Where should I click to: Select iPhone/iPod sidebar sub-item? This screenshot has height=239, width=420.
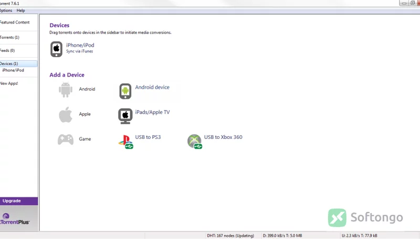click(x=13, y=70)
